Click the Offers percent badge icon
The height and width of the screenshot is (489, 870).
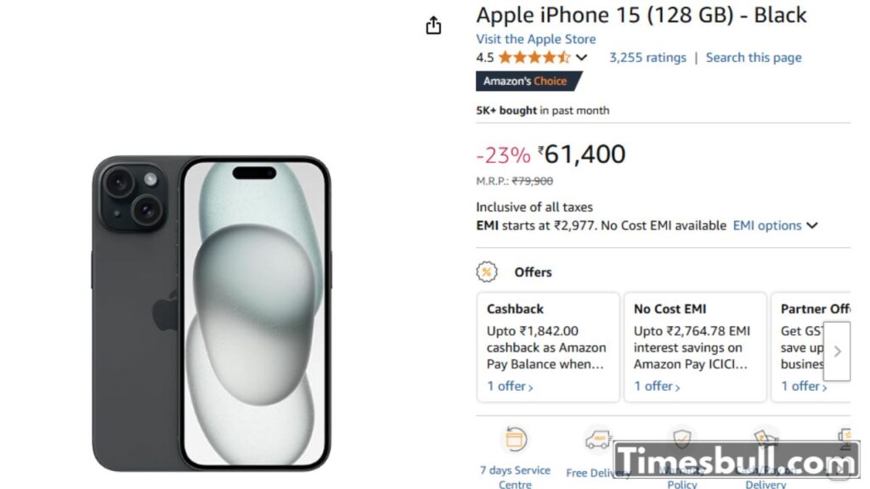click(487, 272)
